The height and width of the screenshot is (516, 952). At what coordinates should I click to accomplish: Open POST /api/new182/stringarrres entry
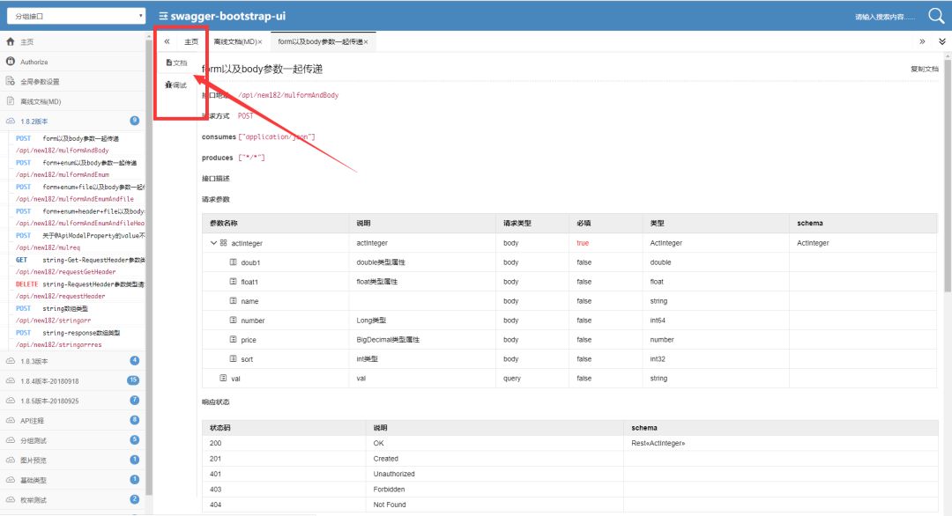tap(77, 338)
